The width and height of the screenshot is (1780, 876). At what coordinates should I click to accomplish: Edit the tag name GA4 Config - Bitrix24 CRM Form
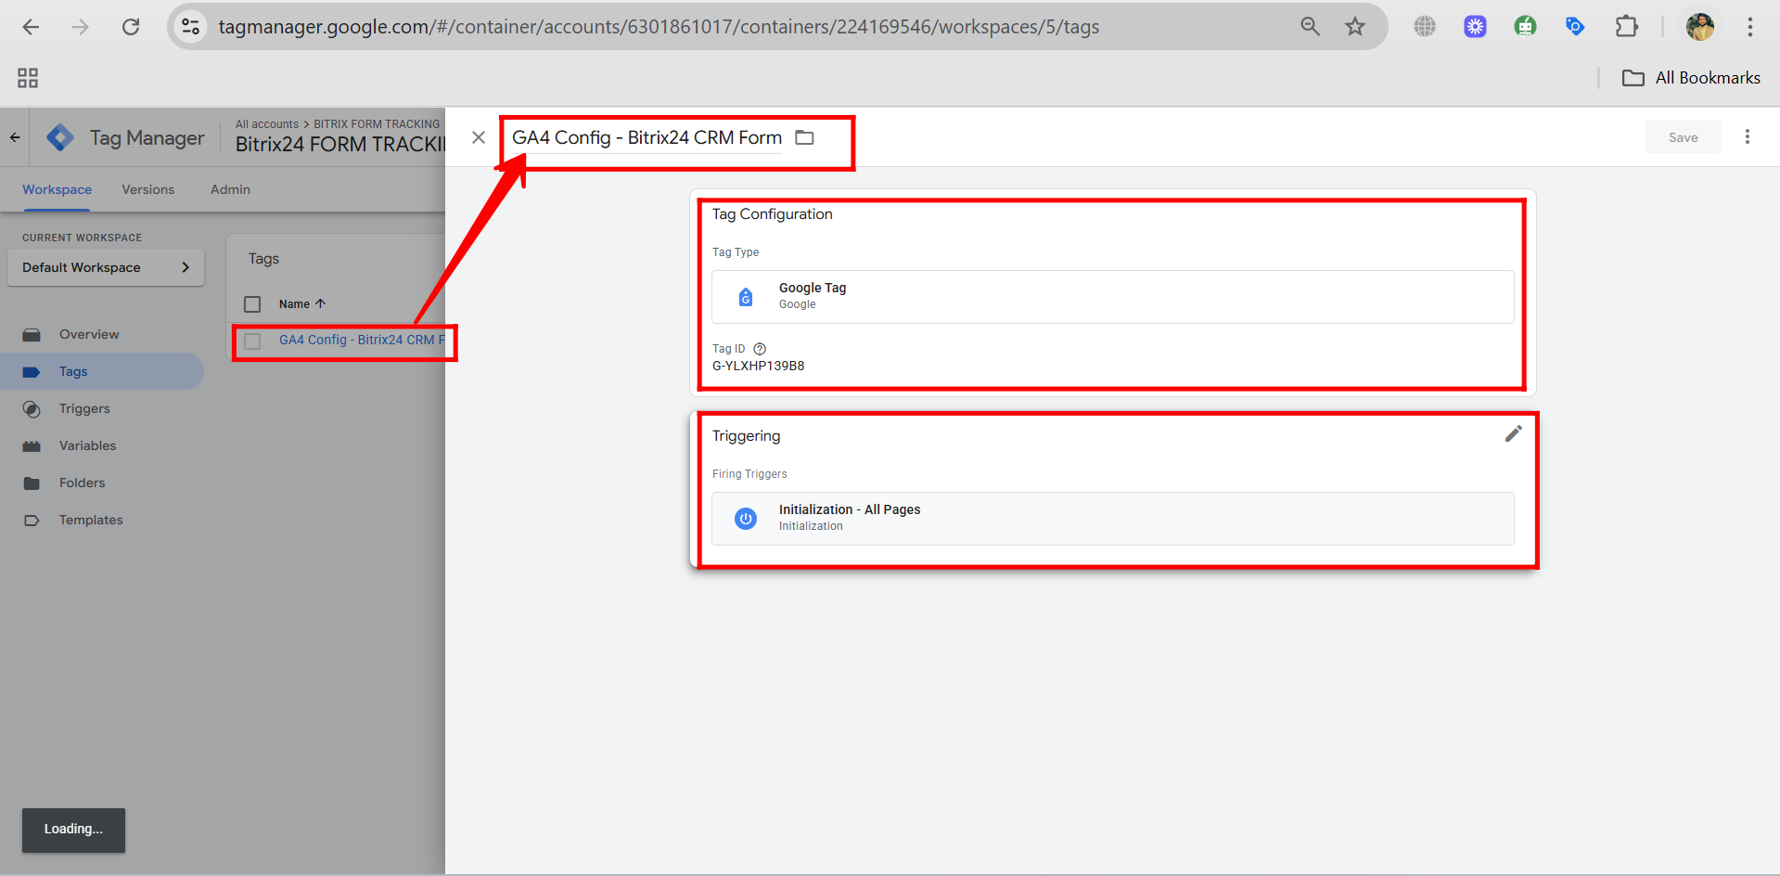tap(647, 137)
